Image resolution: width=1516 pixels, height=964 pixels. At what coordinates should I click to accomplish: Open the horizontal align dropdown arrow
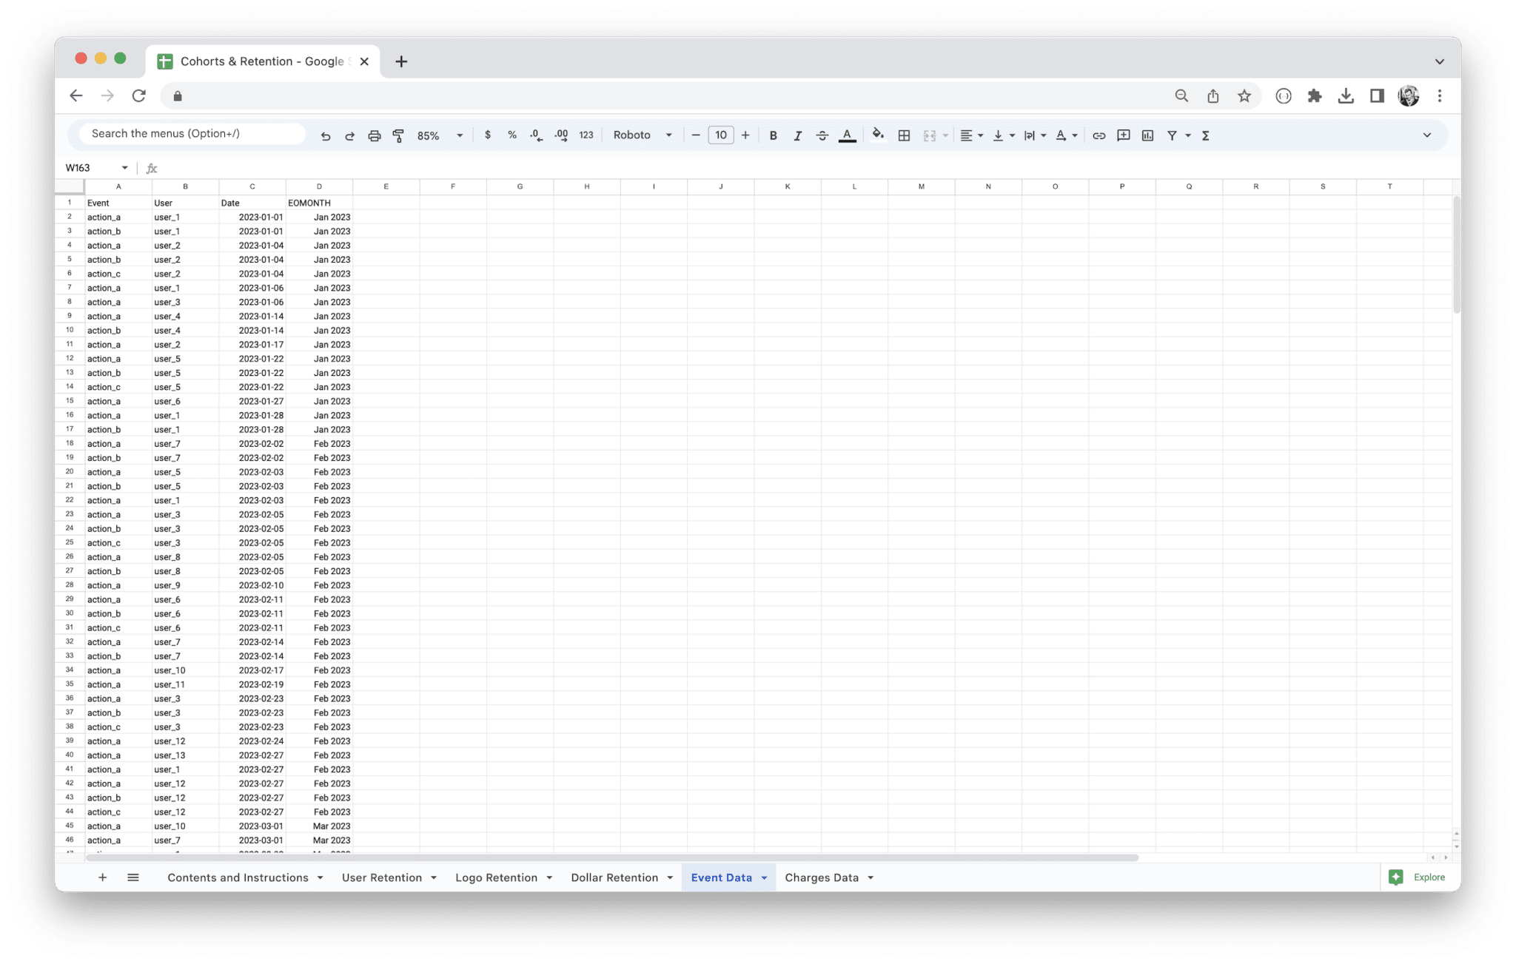[x=979, y=135]
